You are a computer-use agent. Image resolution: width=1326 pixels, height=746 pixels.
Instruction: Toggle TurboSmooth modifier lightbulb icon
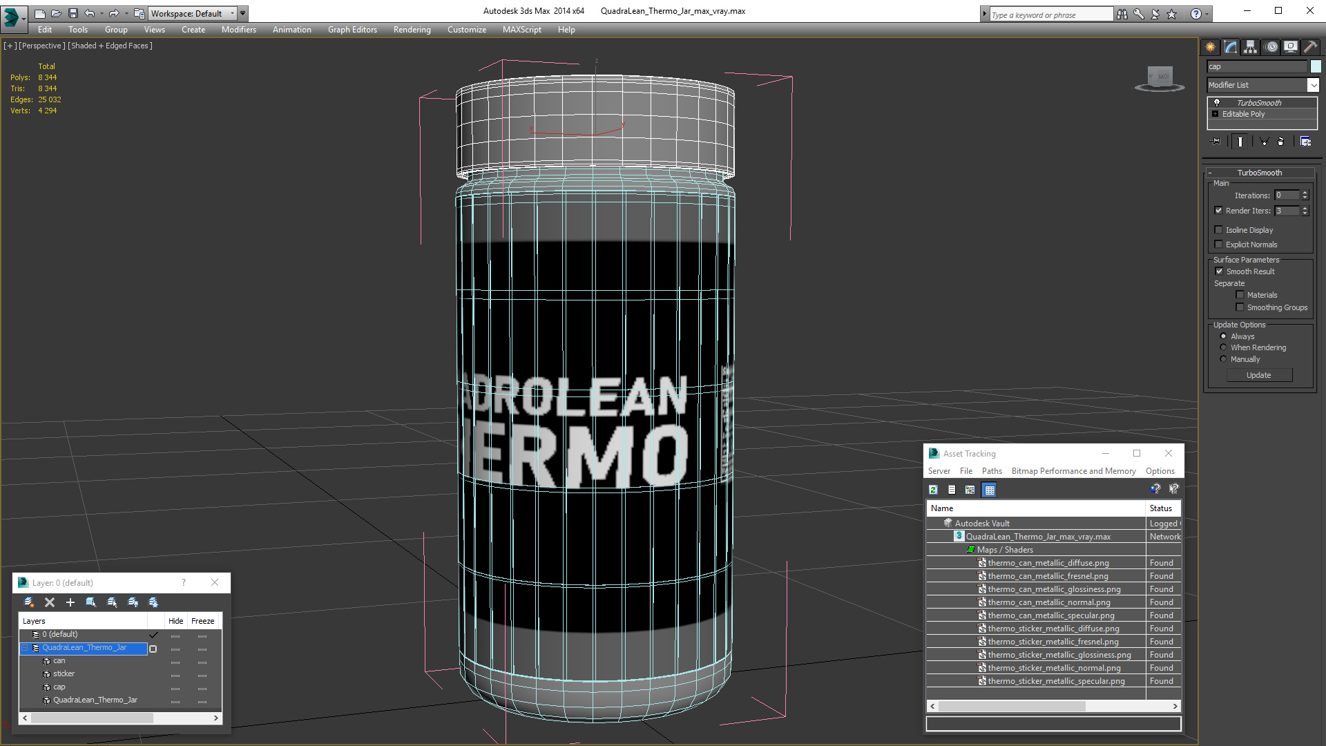point(1217,102)
